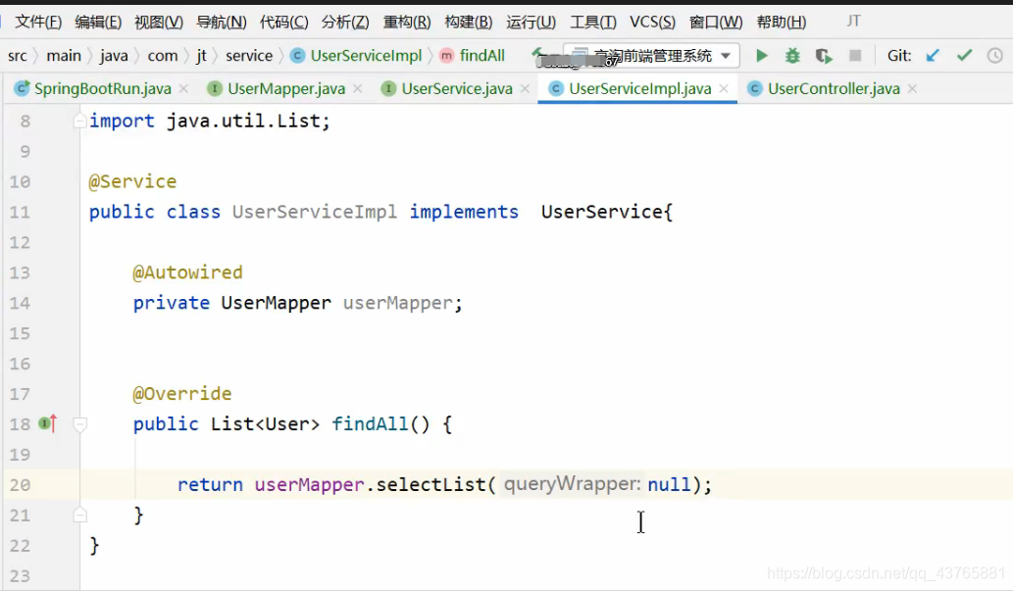1013x591 pixels.
Task: Open the 代码(C) menu
Action: click(284, 22)
